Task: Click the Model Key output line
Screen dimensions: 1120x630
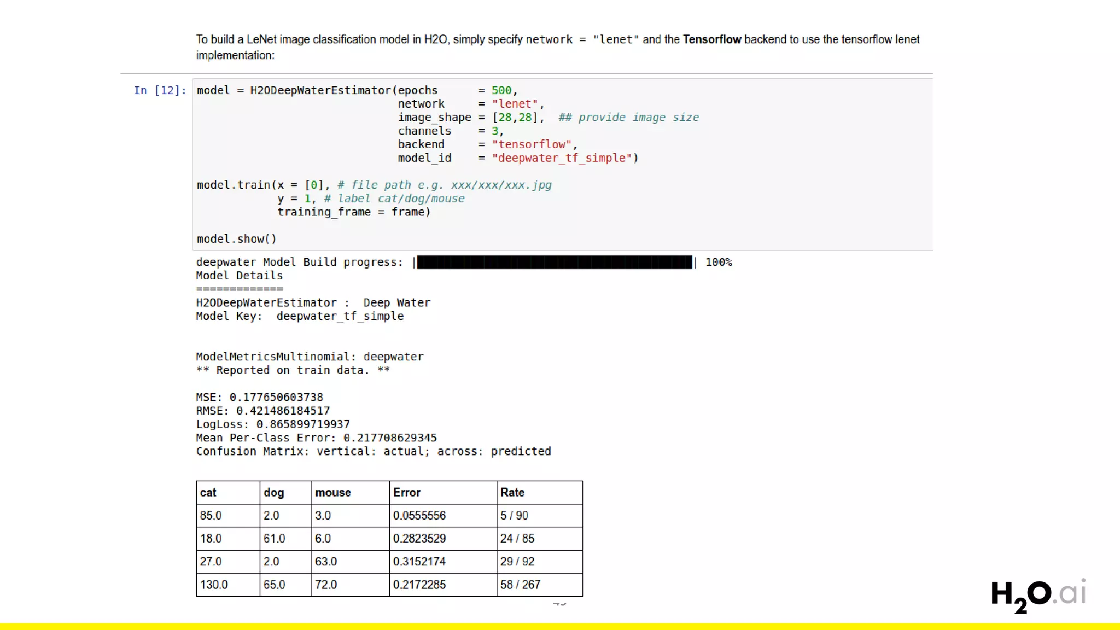Action: 300,316
